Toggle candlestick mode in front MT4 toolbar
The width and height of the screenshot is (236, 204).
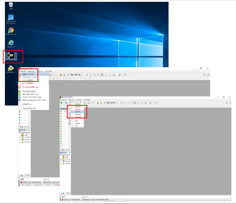click(121, 103)
